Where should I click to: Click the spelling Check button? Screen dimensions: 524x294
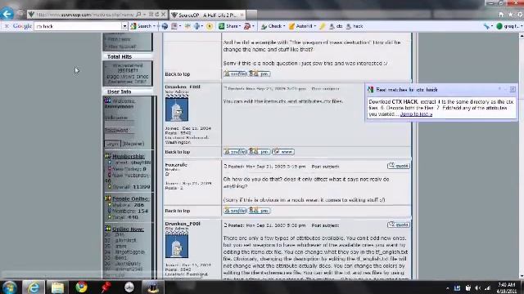click(271, 26)
